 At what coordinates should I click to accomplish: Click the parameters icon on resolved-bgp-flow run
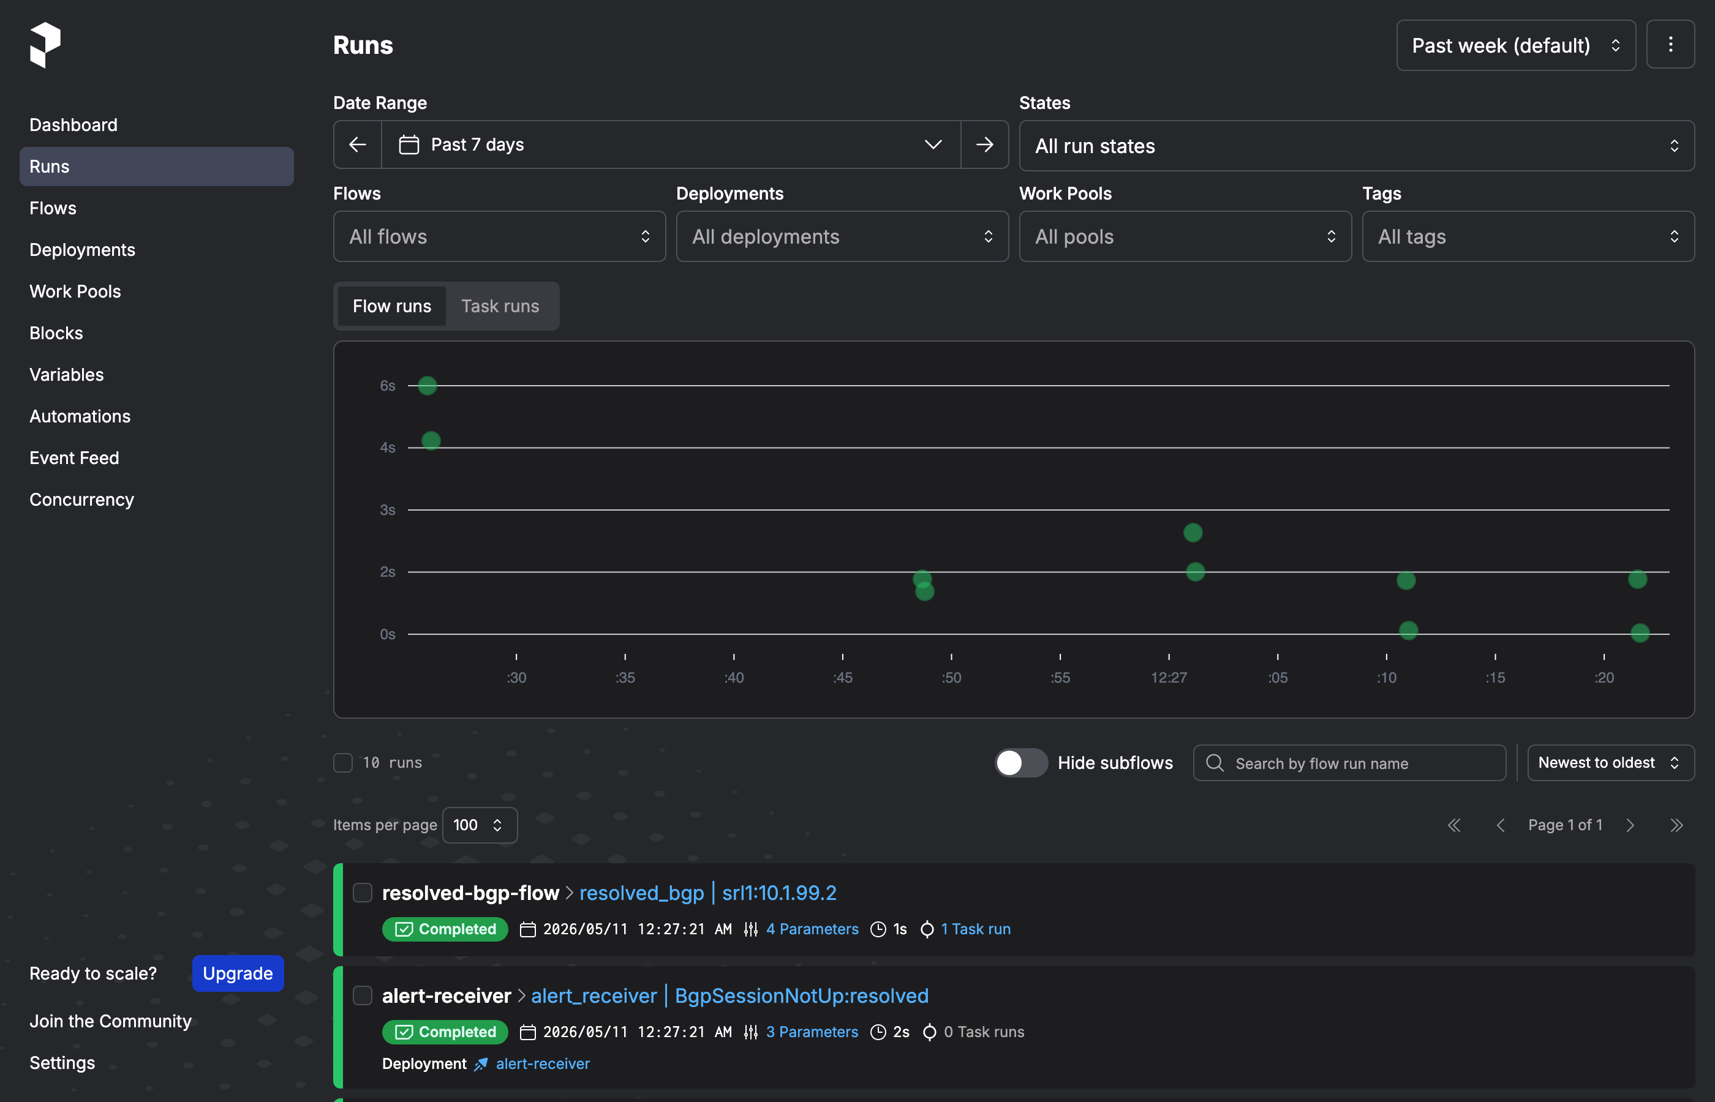point(750,929)
